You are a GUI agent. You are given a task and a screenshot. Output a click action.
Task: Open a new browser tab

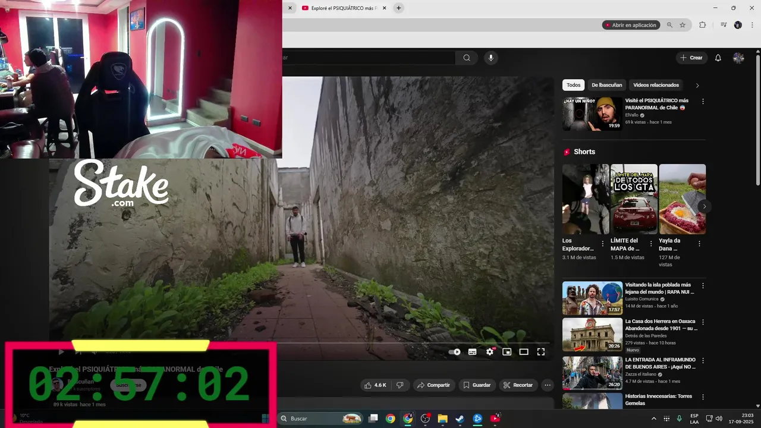[x=399, y=8]
